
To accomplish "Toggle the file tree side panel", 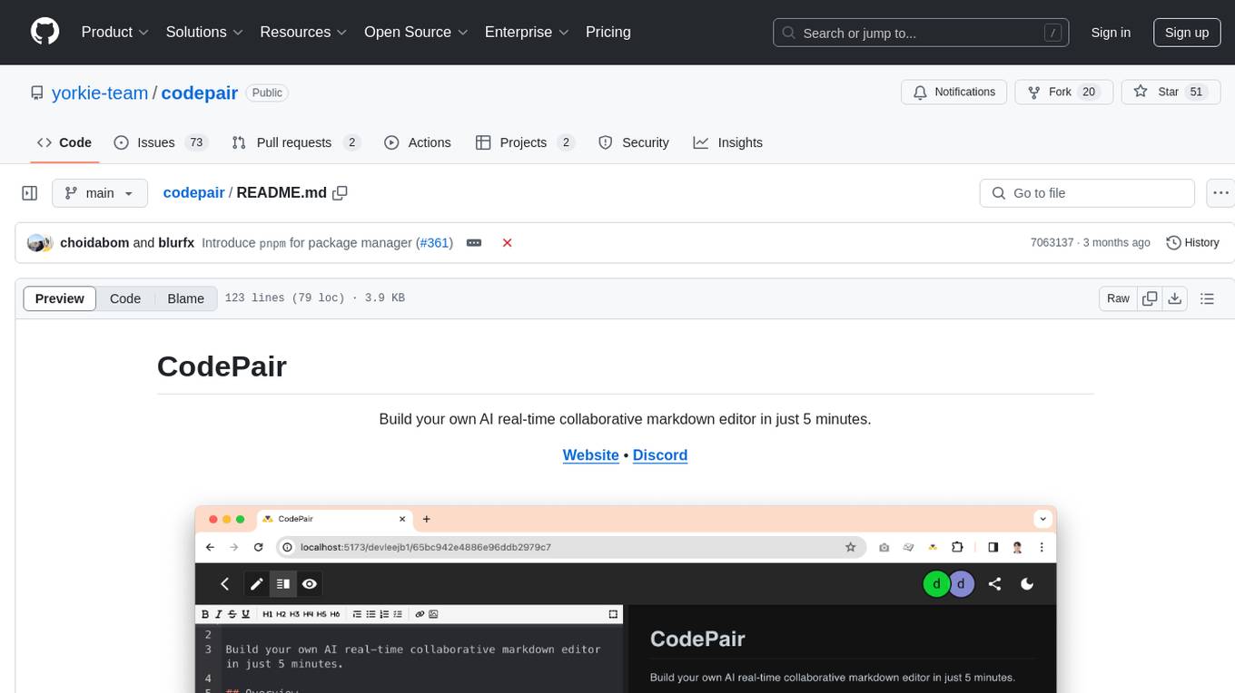I will point(30,193).
